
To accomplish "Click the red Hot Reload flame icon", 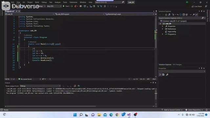I will (75, 6).
